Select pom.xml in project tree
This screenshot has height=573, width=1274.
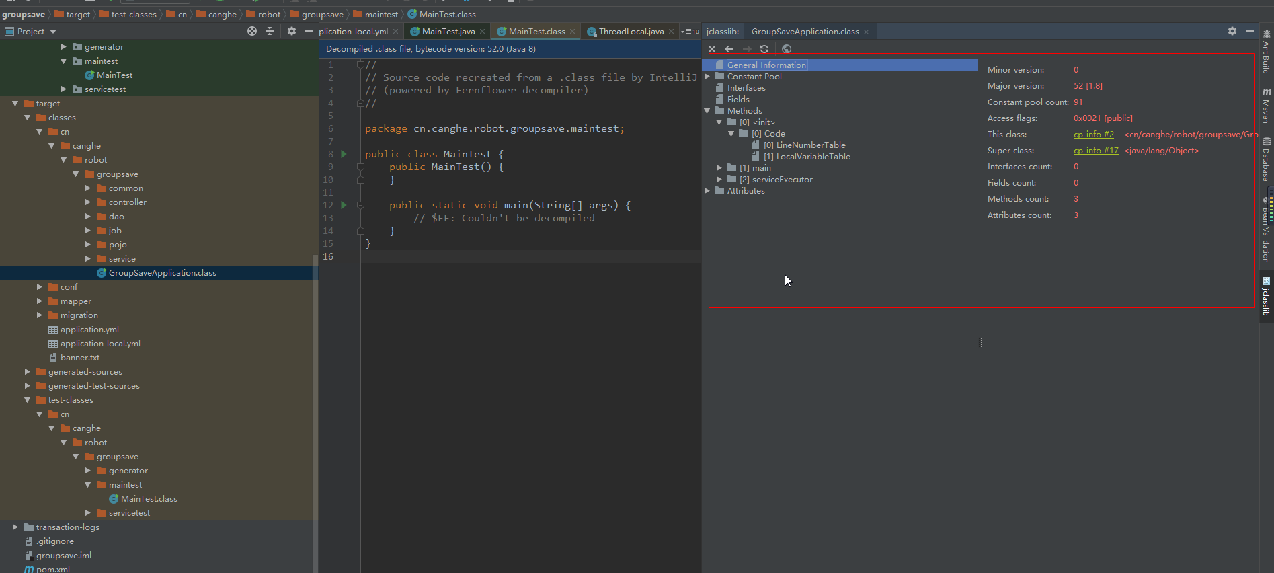point(53,569)
